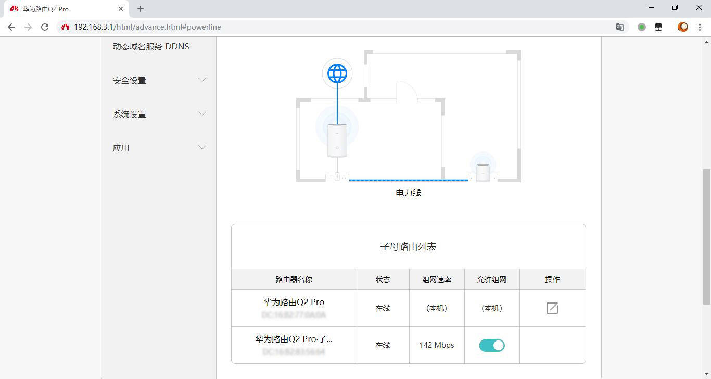Close the 华为路由Q2 Pro tab
Image resolution: width=711 pixels, height=379 pixels.
click(120, 9)
